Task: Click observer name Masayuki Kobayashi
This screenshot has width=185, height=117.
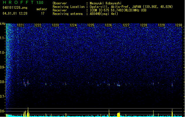Action: tap(106, 3)
